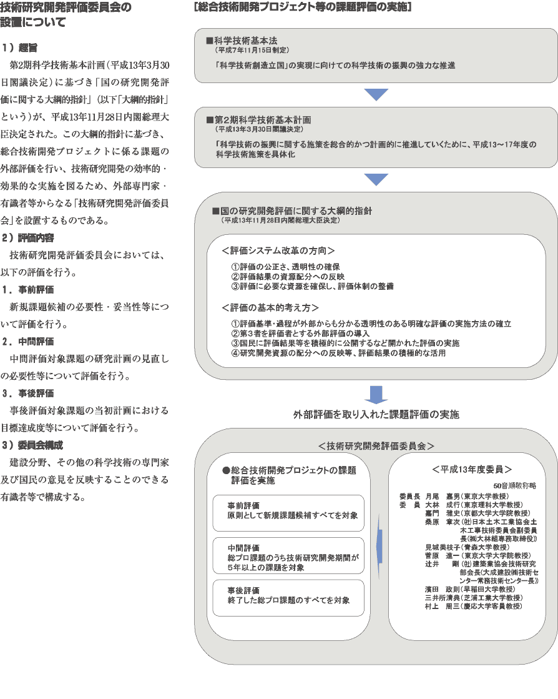Click the item starting "③国民に評価結果等を積極的に公開"
The height and width of the screenshot is (699, 558).
coord(345,344)
